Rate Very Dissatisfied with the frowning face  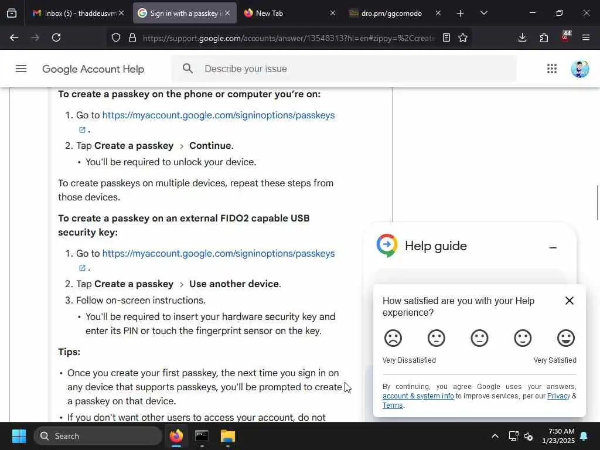393,338
